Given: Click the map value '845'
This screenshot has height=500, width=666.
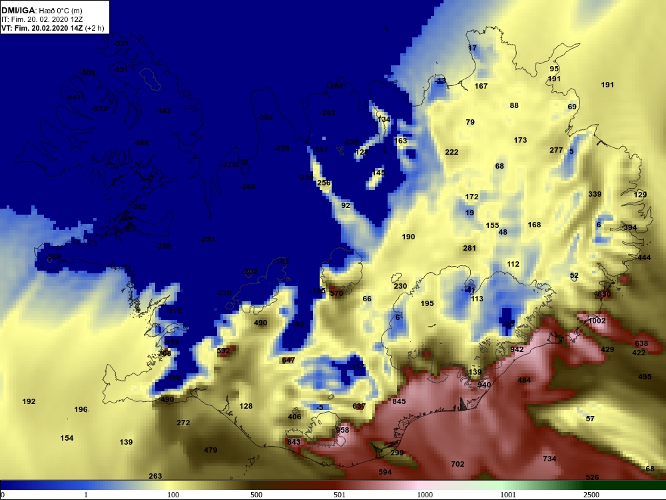Looking at the screenshot, I should 399,401.
